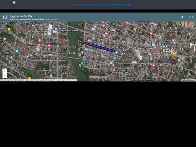
Task: Click the Baptist Church cross marker
Action: pyautogui.click(x=13, y=68)
